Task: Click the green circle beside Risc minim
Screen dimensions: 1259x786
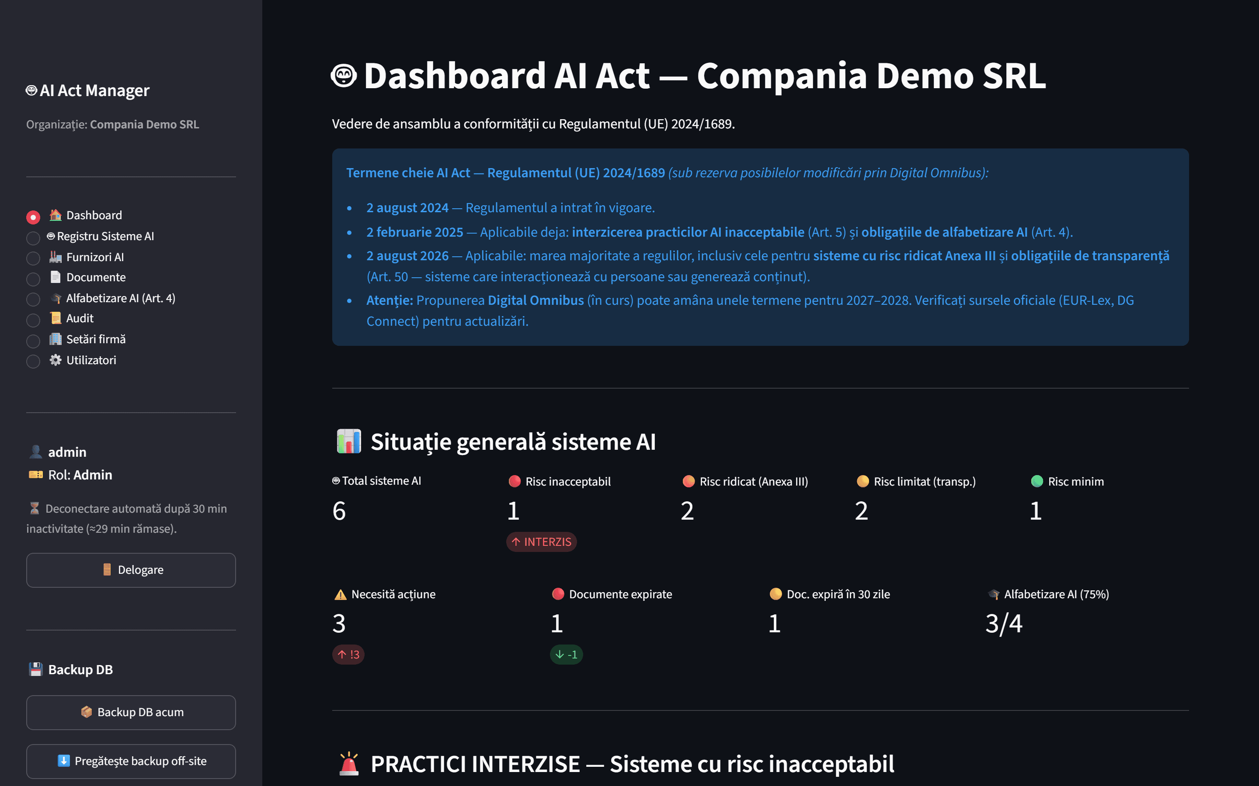Action: click(x=1037, y=481)
